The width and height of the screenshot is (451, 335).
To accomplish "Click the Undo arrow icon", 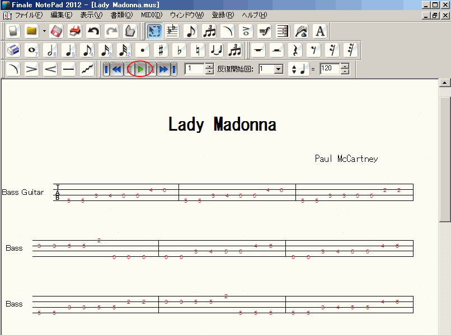I will [x=93, y=31].
